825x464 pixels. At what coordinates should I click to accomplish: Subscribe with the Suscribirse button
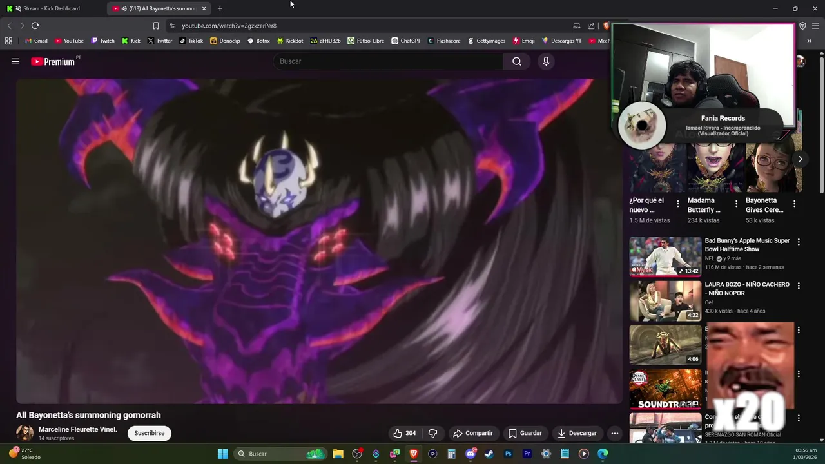(x=150, y=433)
